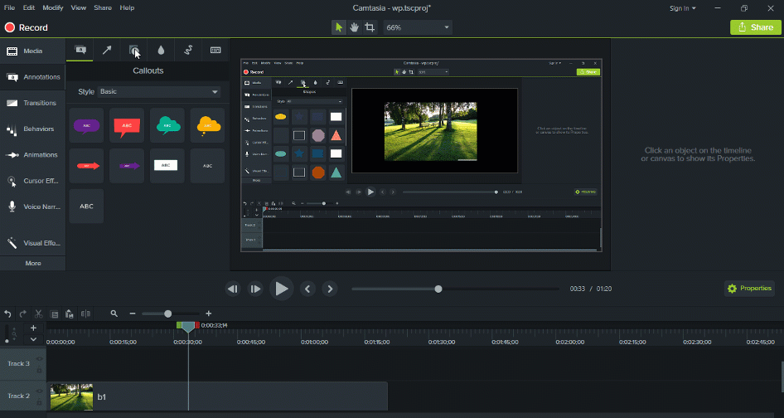Toggle visibility of Track 3
784x418 pixels.
click(x=39, y=359)
